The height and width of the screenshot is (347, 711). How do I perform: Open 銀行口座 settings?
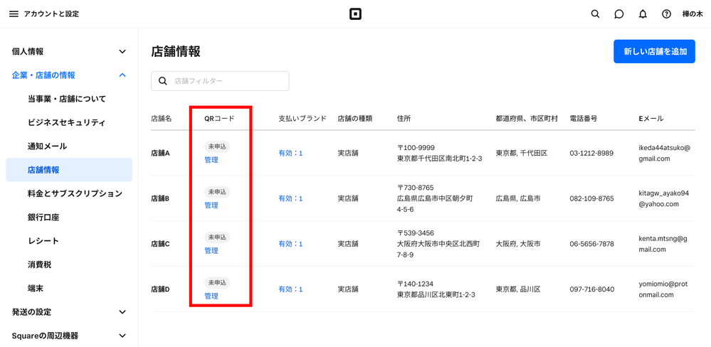43,218
